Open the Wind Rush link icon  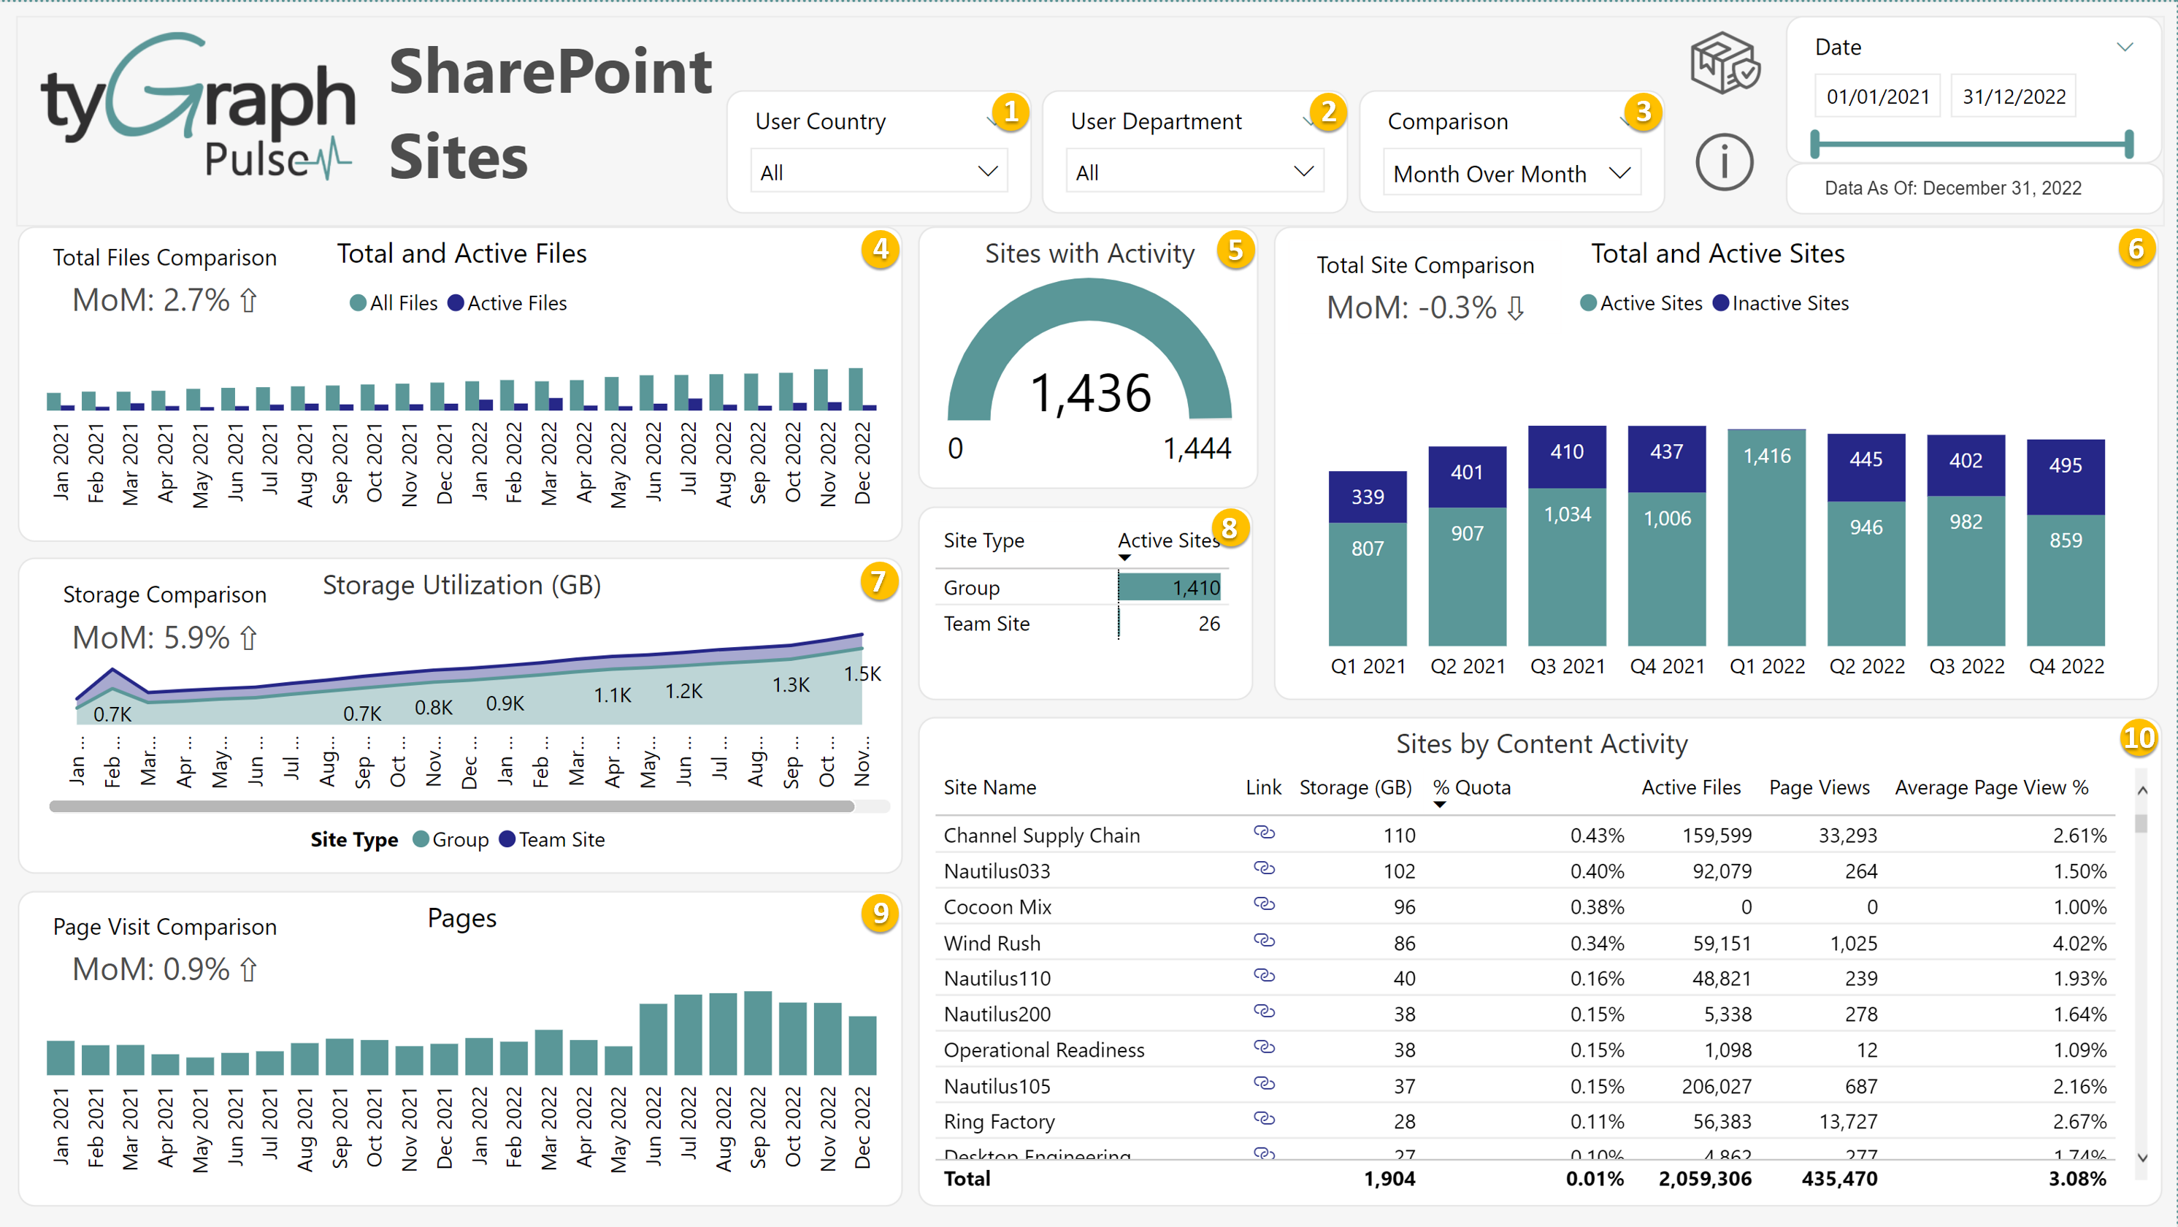click(x=1263, y=940)
